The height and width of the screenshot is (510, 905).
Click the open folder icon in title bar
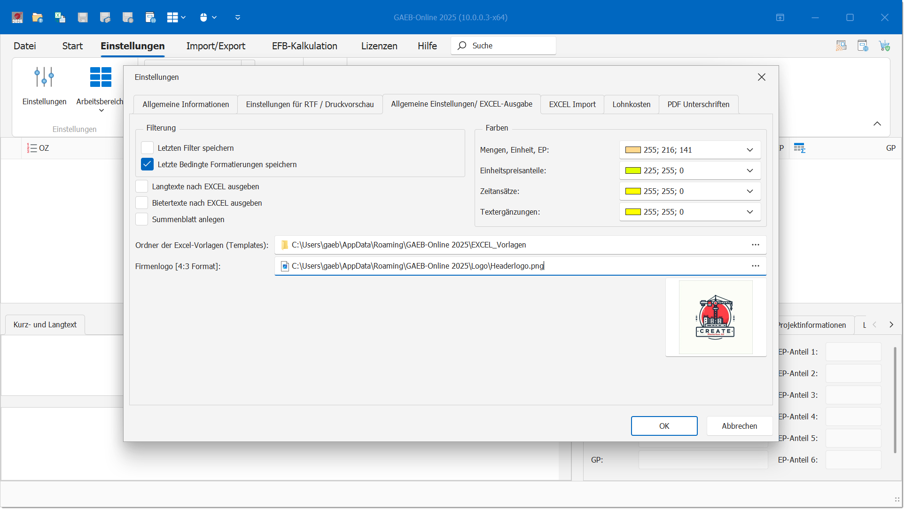tap(38, 17)
